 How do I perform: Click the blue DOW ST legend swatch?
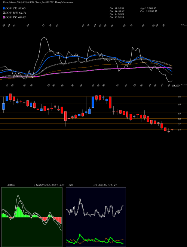point(4,8)
